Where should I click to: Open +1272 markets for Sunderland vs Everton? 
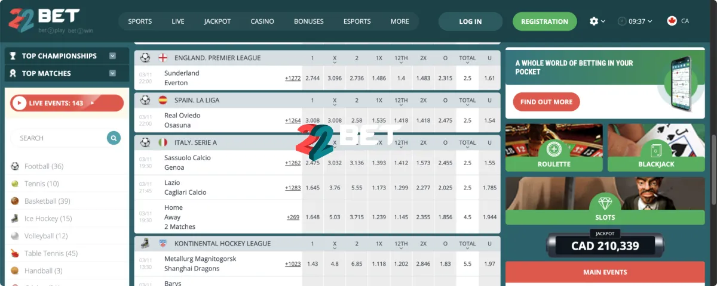click(x=293, y=78)
